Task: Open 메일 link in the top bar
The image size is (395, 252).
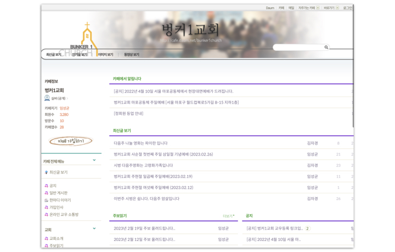Action: click(x=291, y=8)
